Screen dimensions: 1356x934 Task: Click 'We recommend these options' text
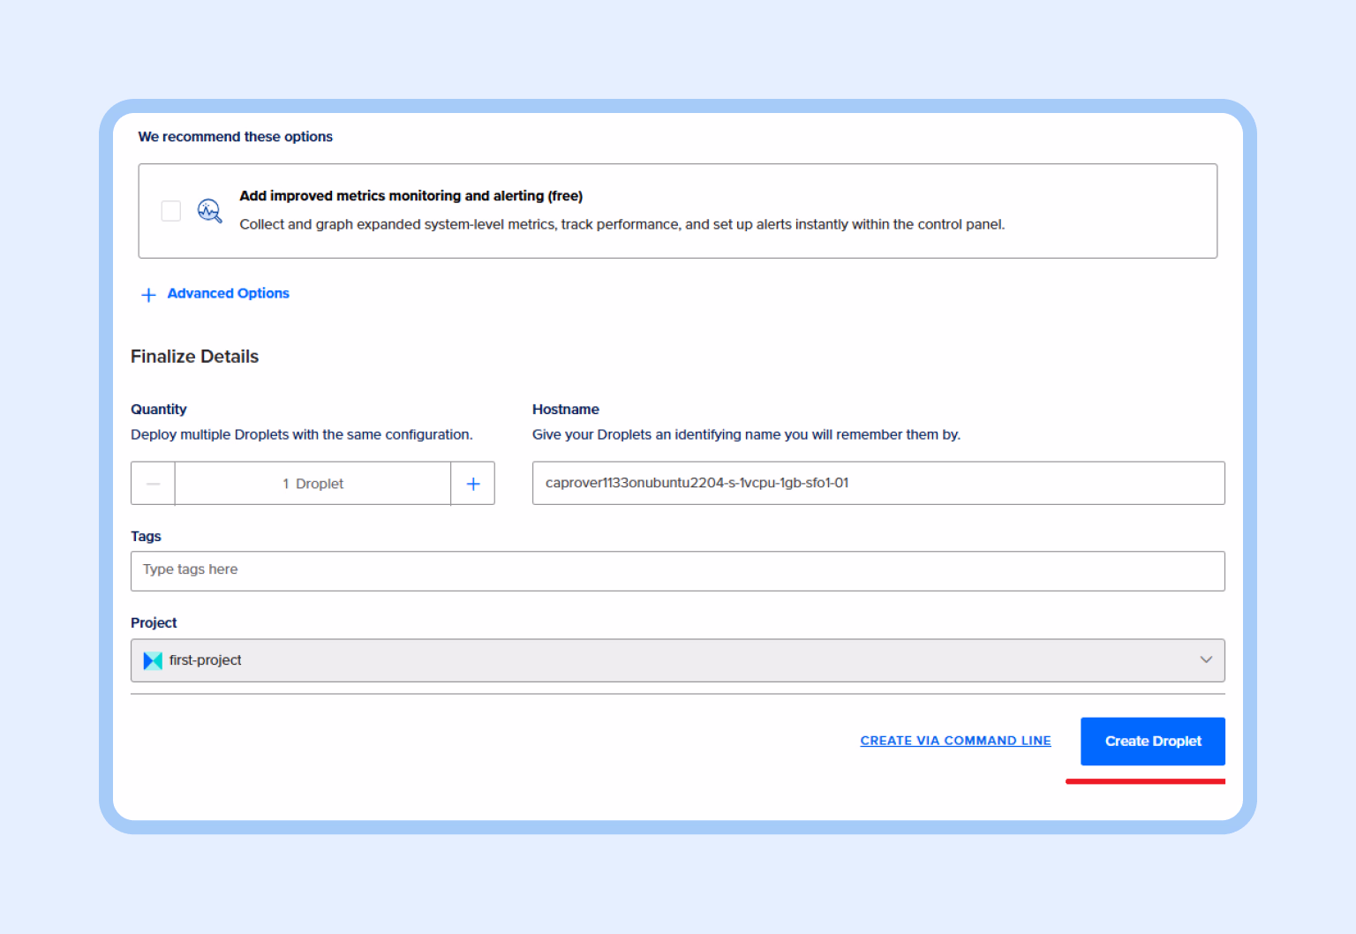click(x=236, y=137)
